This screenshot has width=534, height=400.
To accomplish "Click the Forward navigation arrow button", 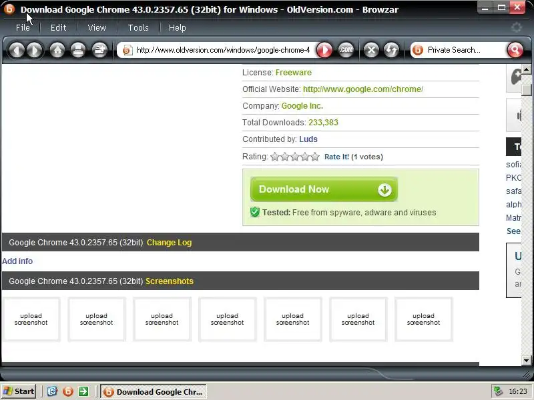I will 35,51.
